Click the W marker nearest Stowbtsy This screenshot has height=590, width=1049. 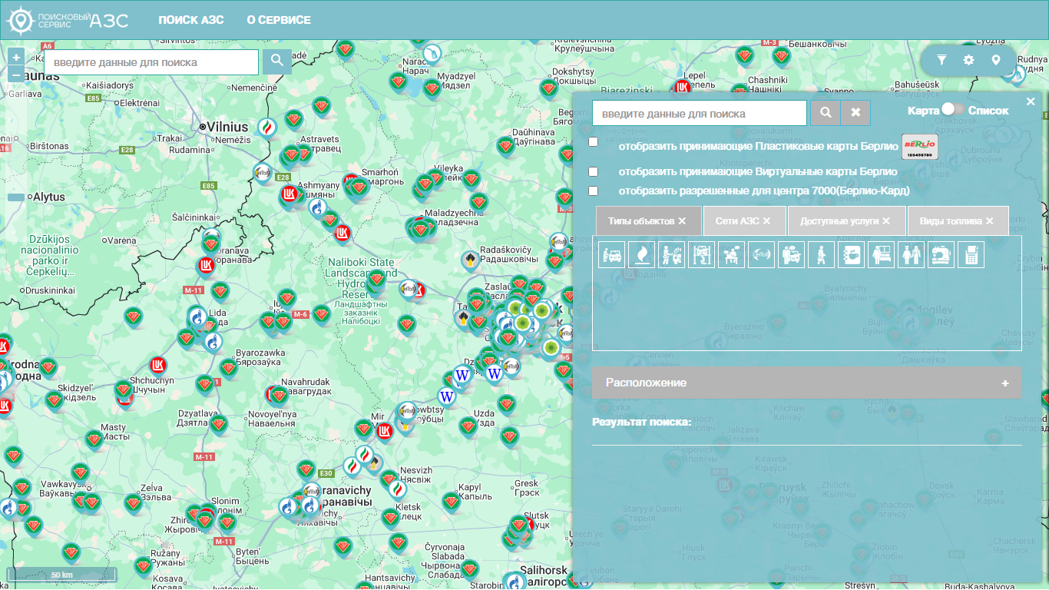(447, 396)
